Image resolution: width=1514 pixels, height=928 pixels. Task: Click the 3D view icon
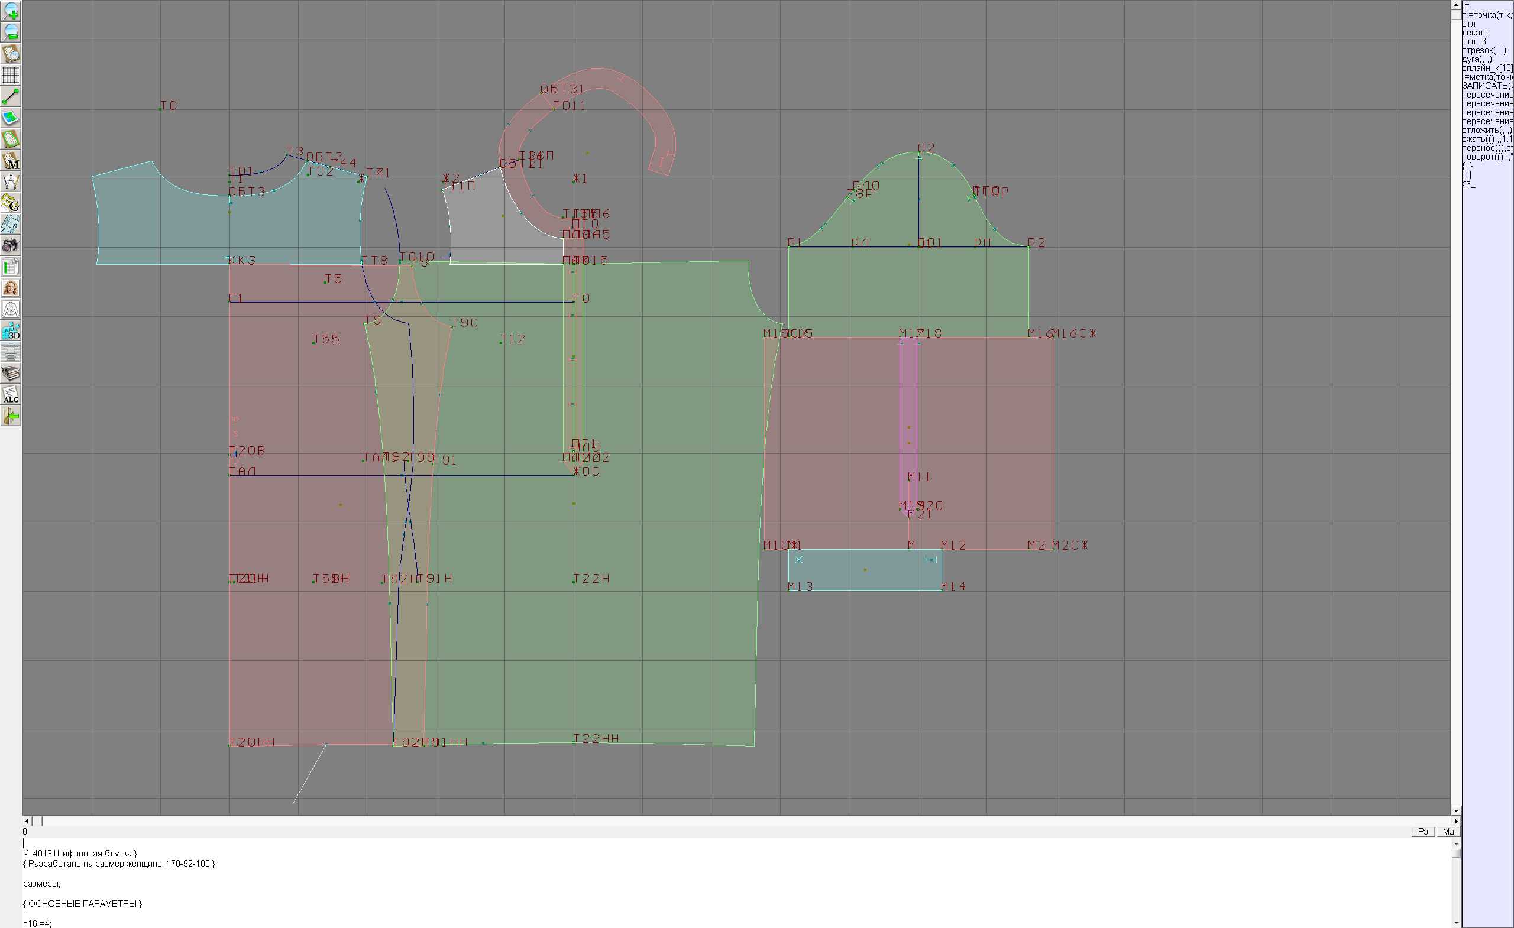[x=11, y=331]
